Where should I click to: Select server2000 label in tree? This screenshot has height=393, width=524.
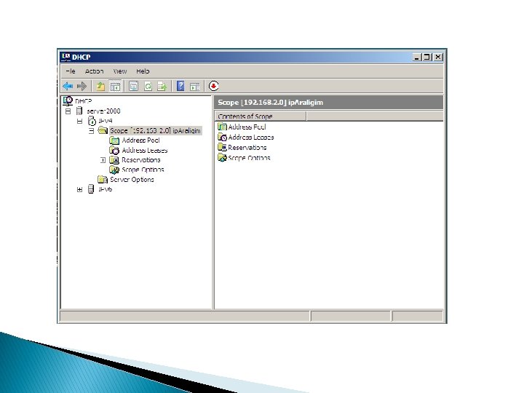click(x=103, y=111)
